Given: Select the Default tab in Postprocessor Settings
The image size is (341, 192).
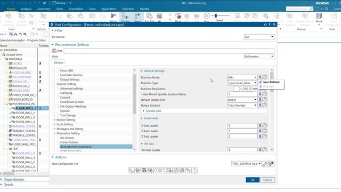Looking at the screenshot, I should [x=58, y=63].
